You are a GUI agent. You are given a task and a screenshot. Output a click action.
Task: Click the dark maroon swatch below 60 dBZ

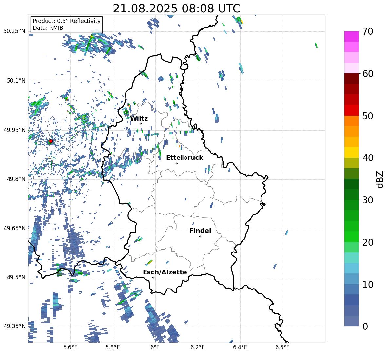point(352,79)
